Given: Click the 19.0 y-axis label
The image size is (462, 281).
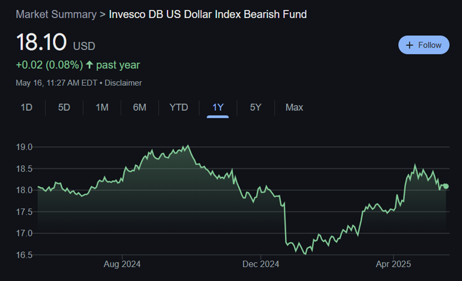Looking at the screenshot, I should (24, 147).
